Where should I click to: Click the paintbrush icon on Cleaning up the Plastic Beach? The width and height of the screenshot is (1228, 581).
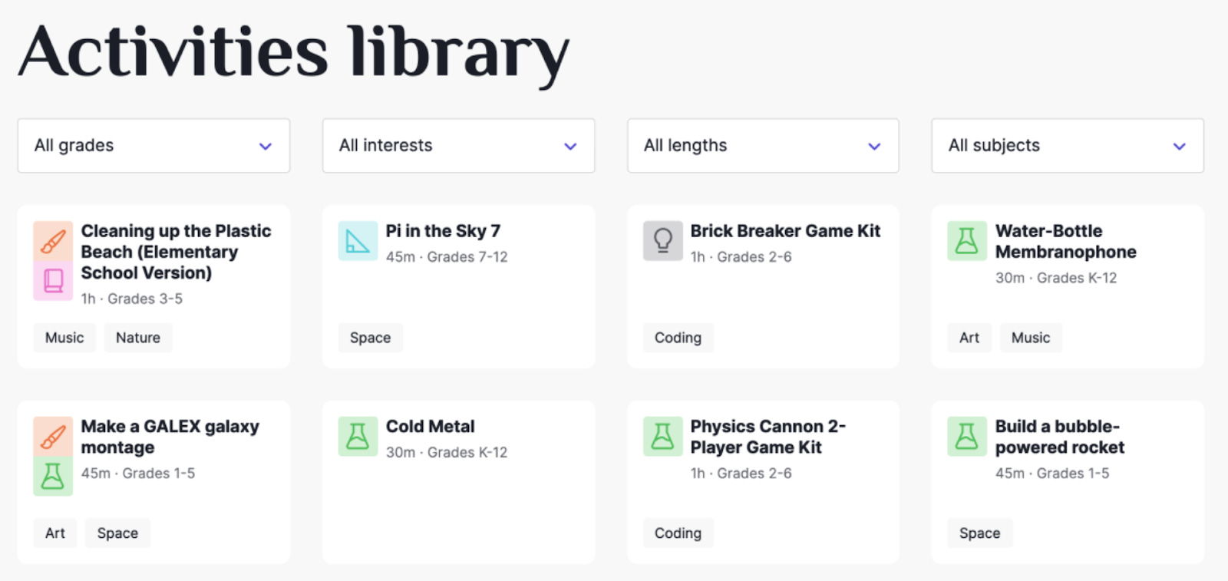coord(53,241)
